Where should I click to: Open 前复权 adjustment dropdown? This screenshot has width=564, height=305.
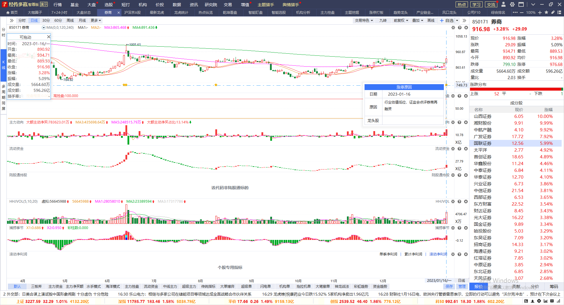(401, 21)
